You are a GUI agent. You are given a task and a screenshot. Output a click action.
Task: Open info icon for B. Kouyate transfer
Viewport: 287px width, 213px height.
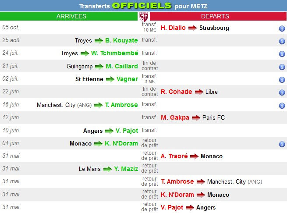tap(282, 41)
